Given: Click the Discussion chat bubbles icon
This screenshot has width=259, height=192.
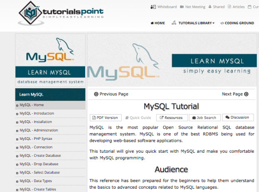Looking at the screenshot, I should tap(227, 117).
